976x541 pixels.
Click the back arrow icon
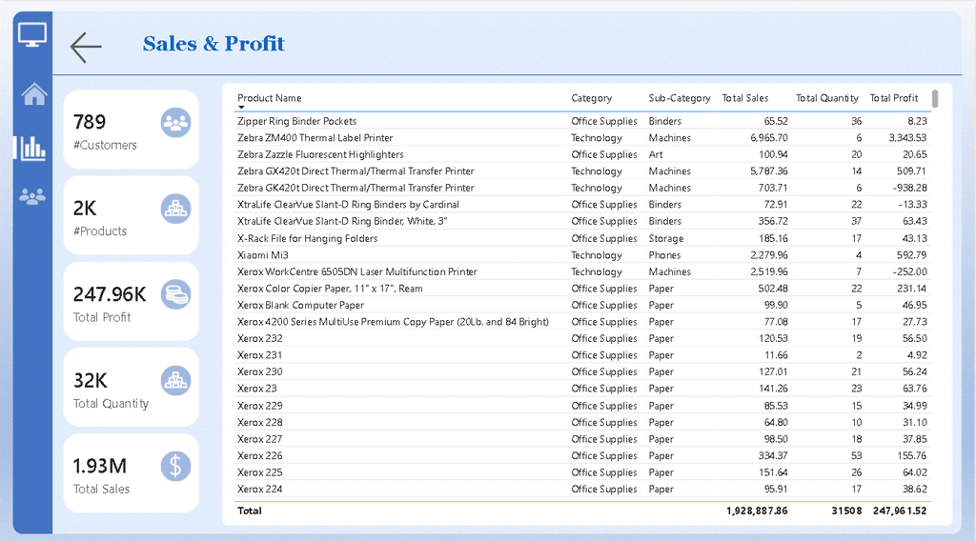(86, 47)
